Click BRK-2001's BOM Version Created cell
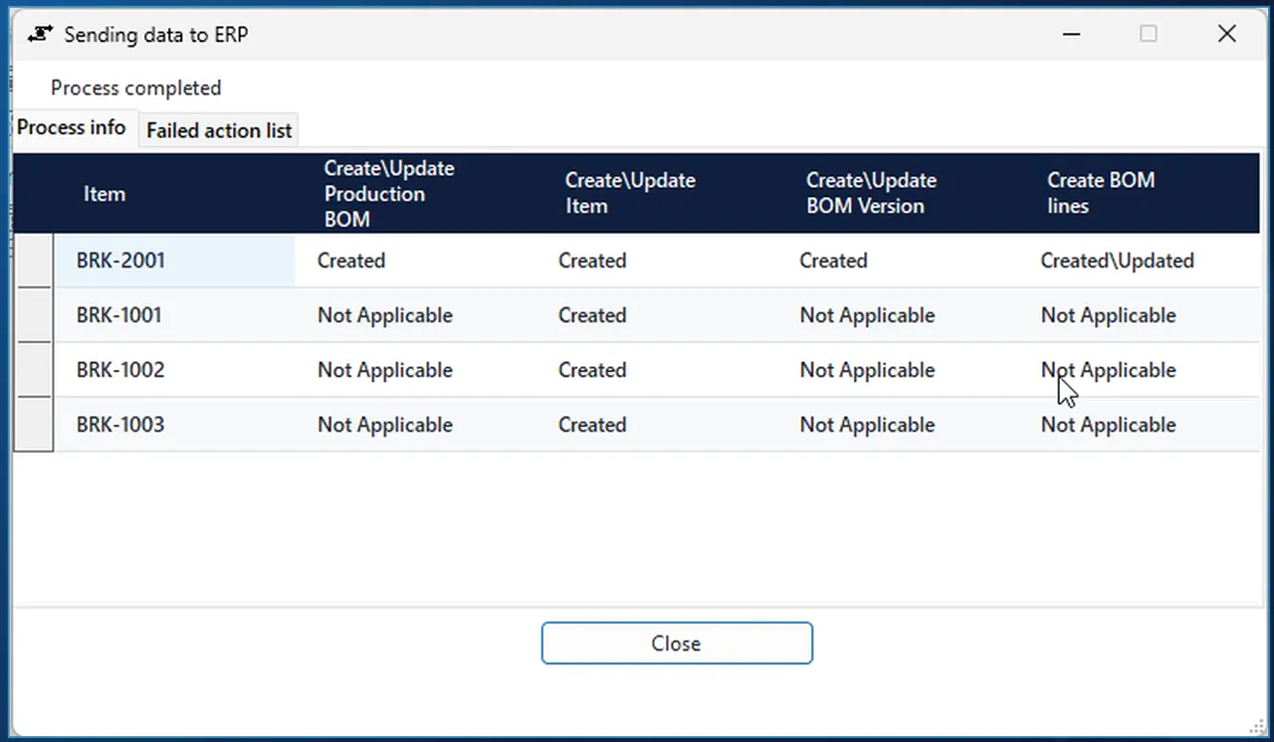This screenshot has height=742, width=1274. tap(898, 261)
